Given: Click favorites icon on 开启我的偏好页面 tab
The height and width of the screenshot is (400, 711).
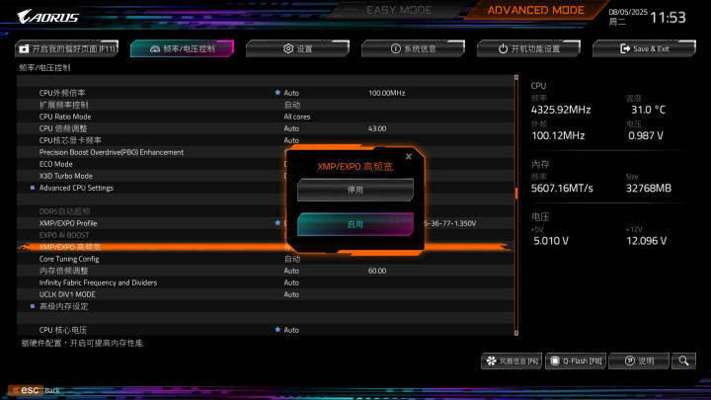Looking at the screenshot, I should coord(24,48).
